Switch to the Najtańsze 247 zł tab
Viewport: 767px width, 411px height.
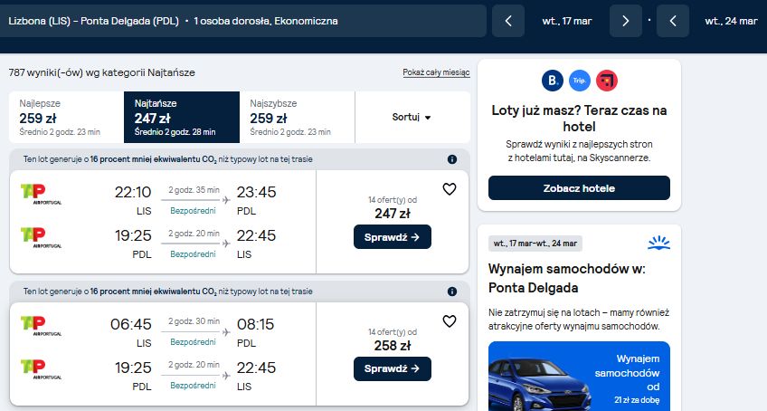pyautogui.click(x=182, y=117)
